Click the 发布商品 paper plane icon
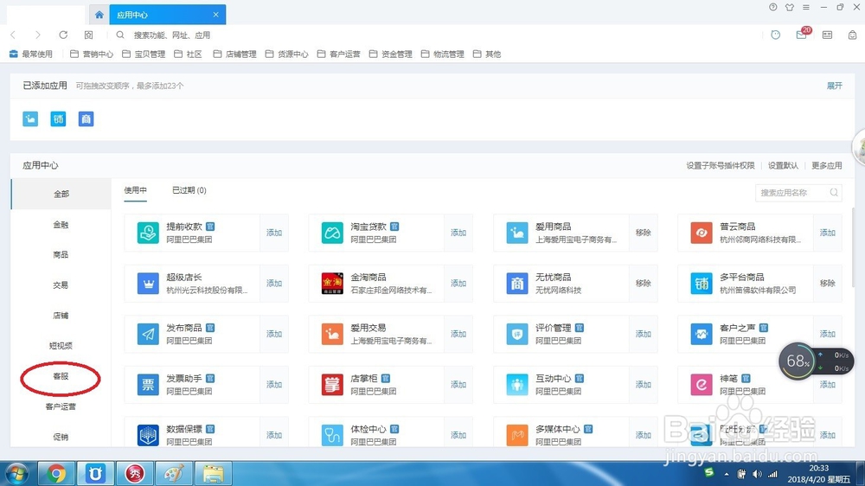Image resolution: width=865 pixels, height=486 pixels. (x=148, y=335)
